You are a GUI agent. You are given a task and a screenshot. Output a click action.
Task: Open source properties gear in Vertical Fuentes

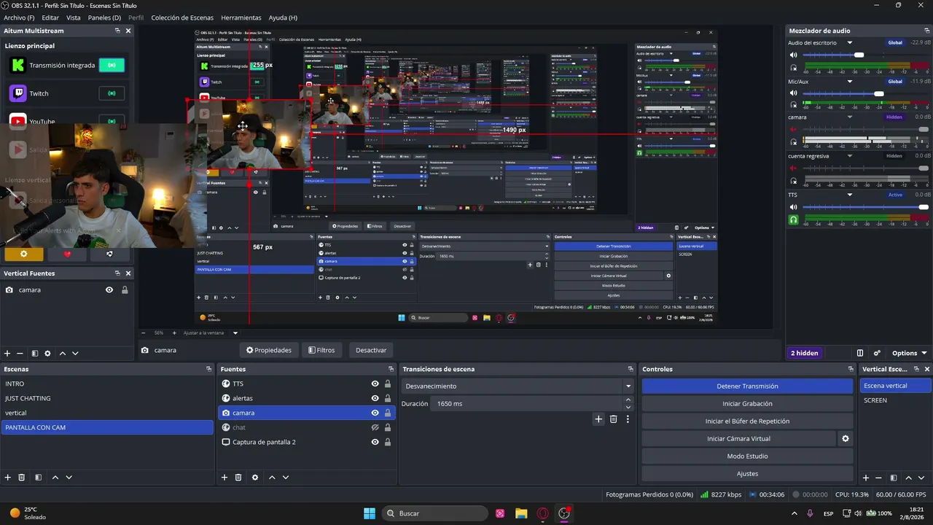pos(48,353)
